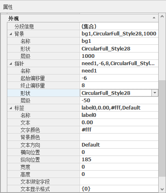Select the background 层级 value 1000
166x193 pixels.
(x=119, y=56)
